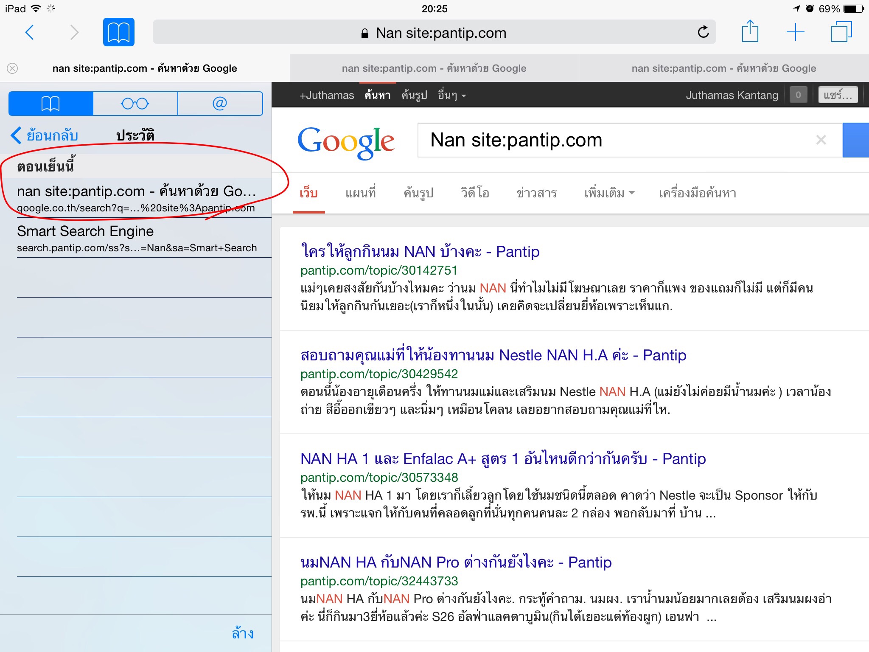Screen dimensions: 869x652
Task: Clear history with ล้าง button
Action: pos(243,633)
